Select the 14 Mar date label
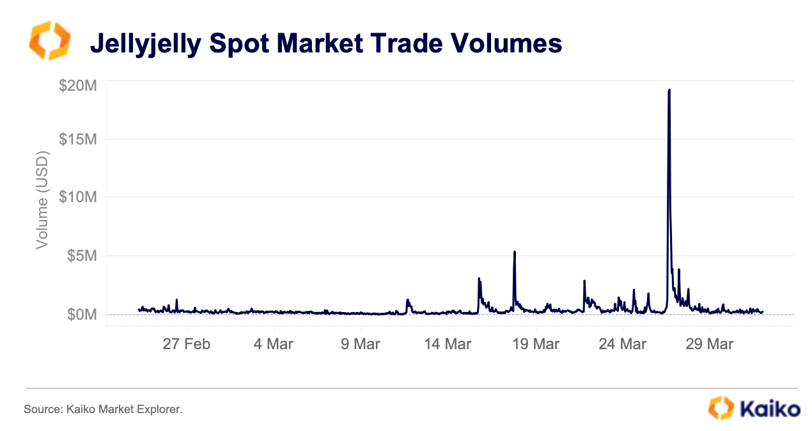 (447, 344)
